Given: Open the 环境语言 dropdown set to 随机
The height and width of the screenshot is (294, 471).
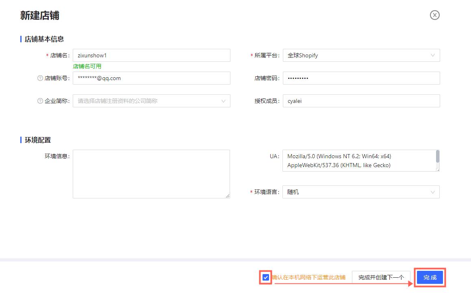Looking at the screenshot, I should point(361,192).
